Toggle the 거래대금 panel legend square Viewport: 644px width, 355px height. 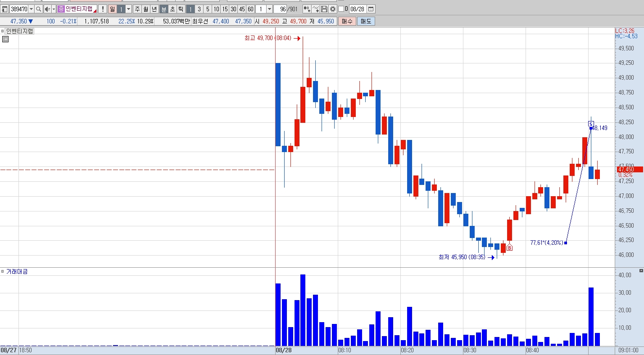click(x=3, y=272)
